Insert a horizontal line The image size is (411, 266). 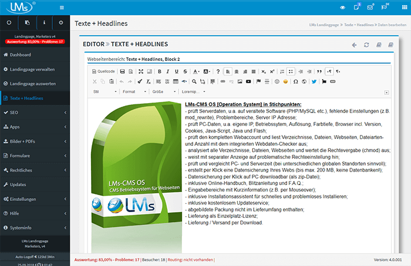(267, 81)
